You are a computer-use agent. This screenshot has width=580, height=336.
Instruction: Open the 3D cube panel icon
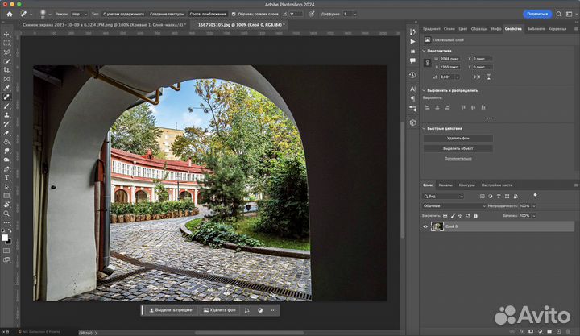[412, 122]
